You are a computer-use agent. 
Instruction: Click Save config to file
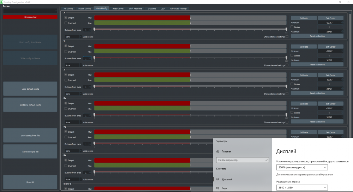click(x=30, y=151)
